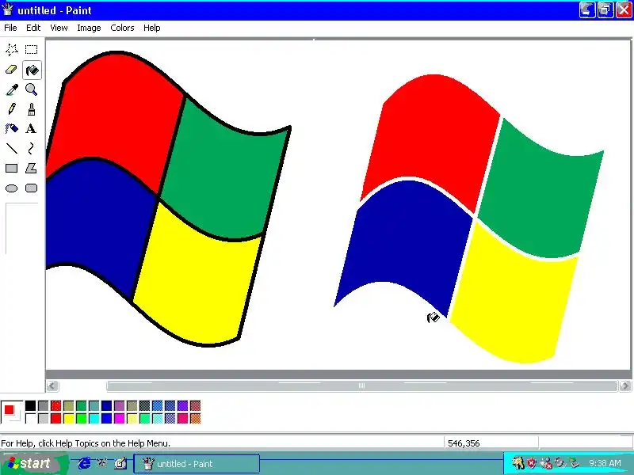Select the pale yellow bottom-row swatch
The height and width of the screenshot is (475, 634).
coord(132,418)
